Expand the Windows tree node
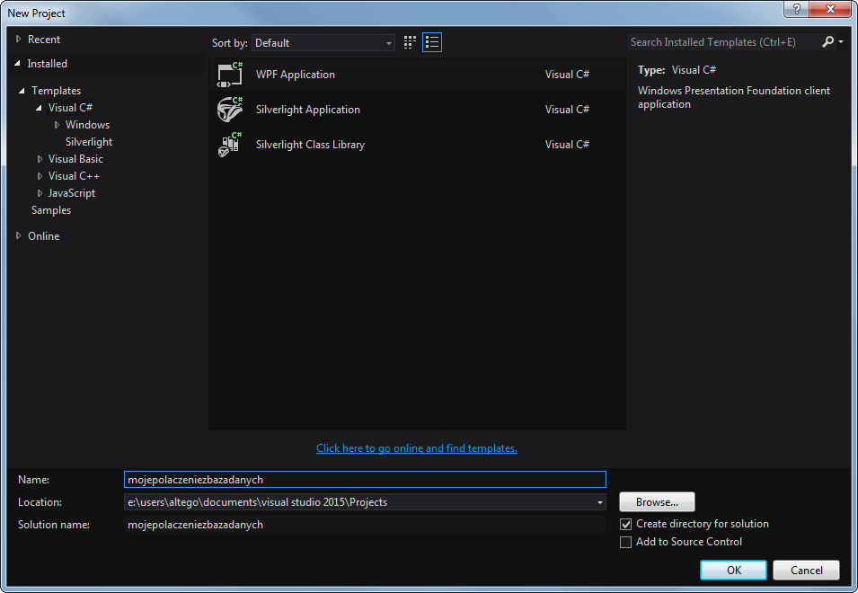858x593 pixels. click(57, 125)
